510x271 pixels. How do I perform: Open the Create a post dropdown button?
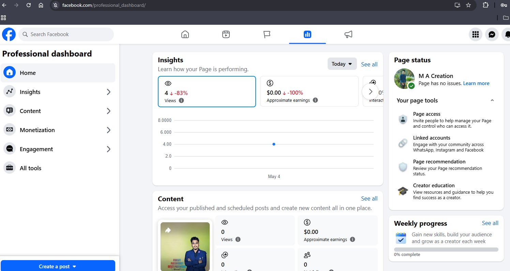(58, 266)
